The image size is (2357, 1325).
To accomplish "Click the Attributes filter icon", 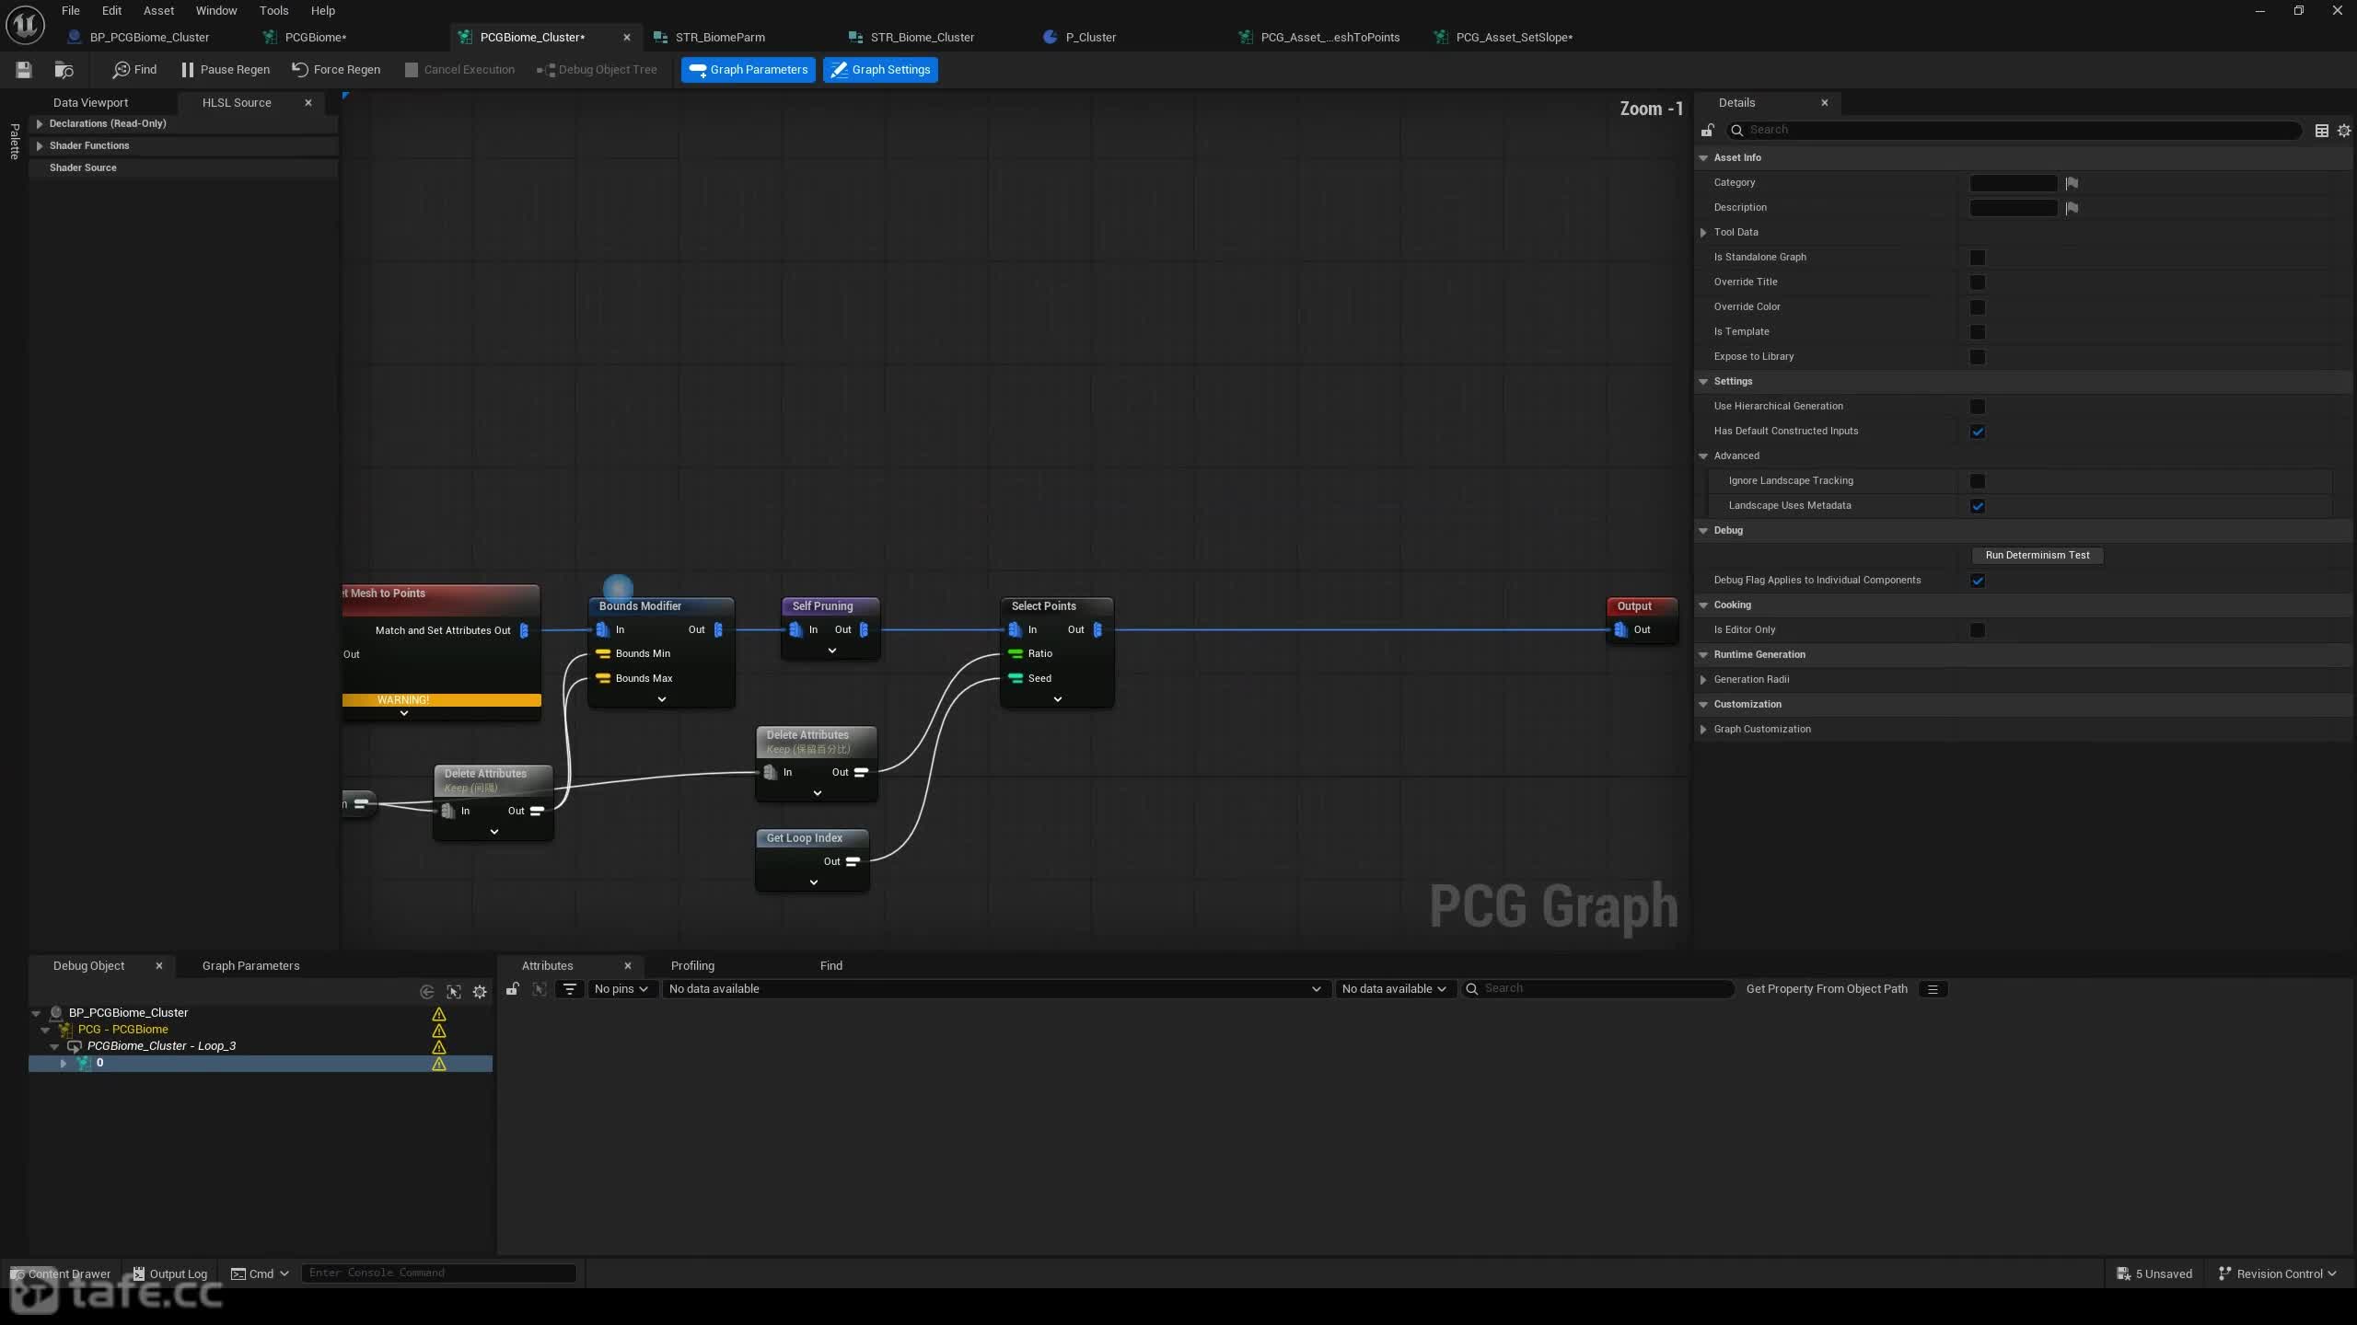I will point(570,988).
